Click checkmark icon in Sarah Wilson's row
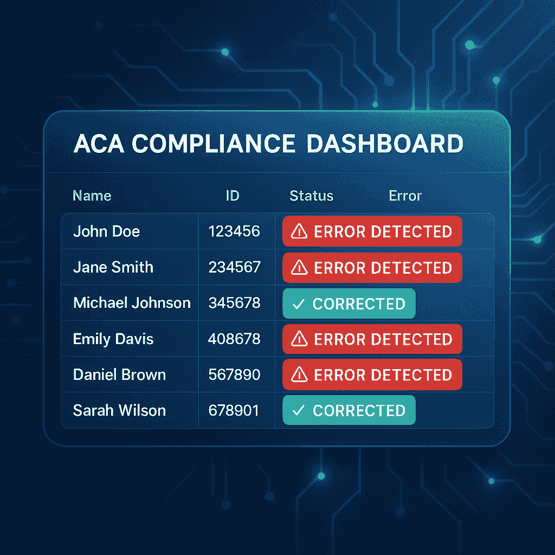 pyautogui.click(x=298, y=411)
